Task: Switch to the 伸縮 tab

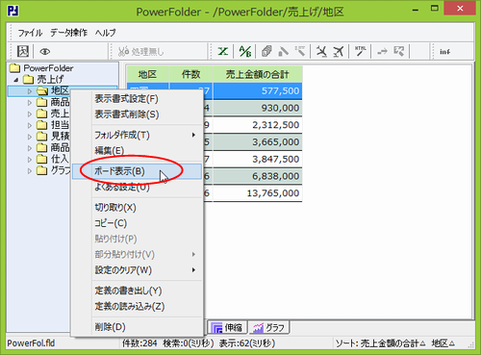Action: coord(227,327)
